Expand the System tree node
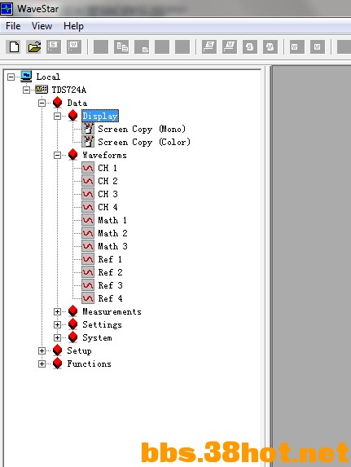This screenshot has width=351, height=467. [58, 337]
